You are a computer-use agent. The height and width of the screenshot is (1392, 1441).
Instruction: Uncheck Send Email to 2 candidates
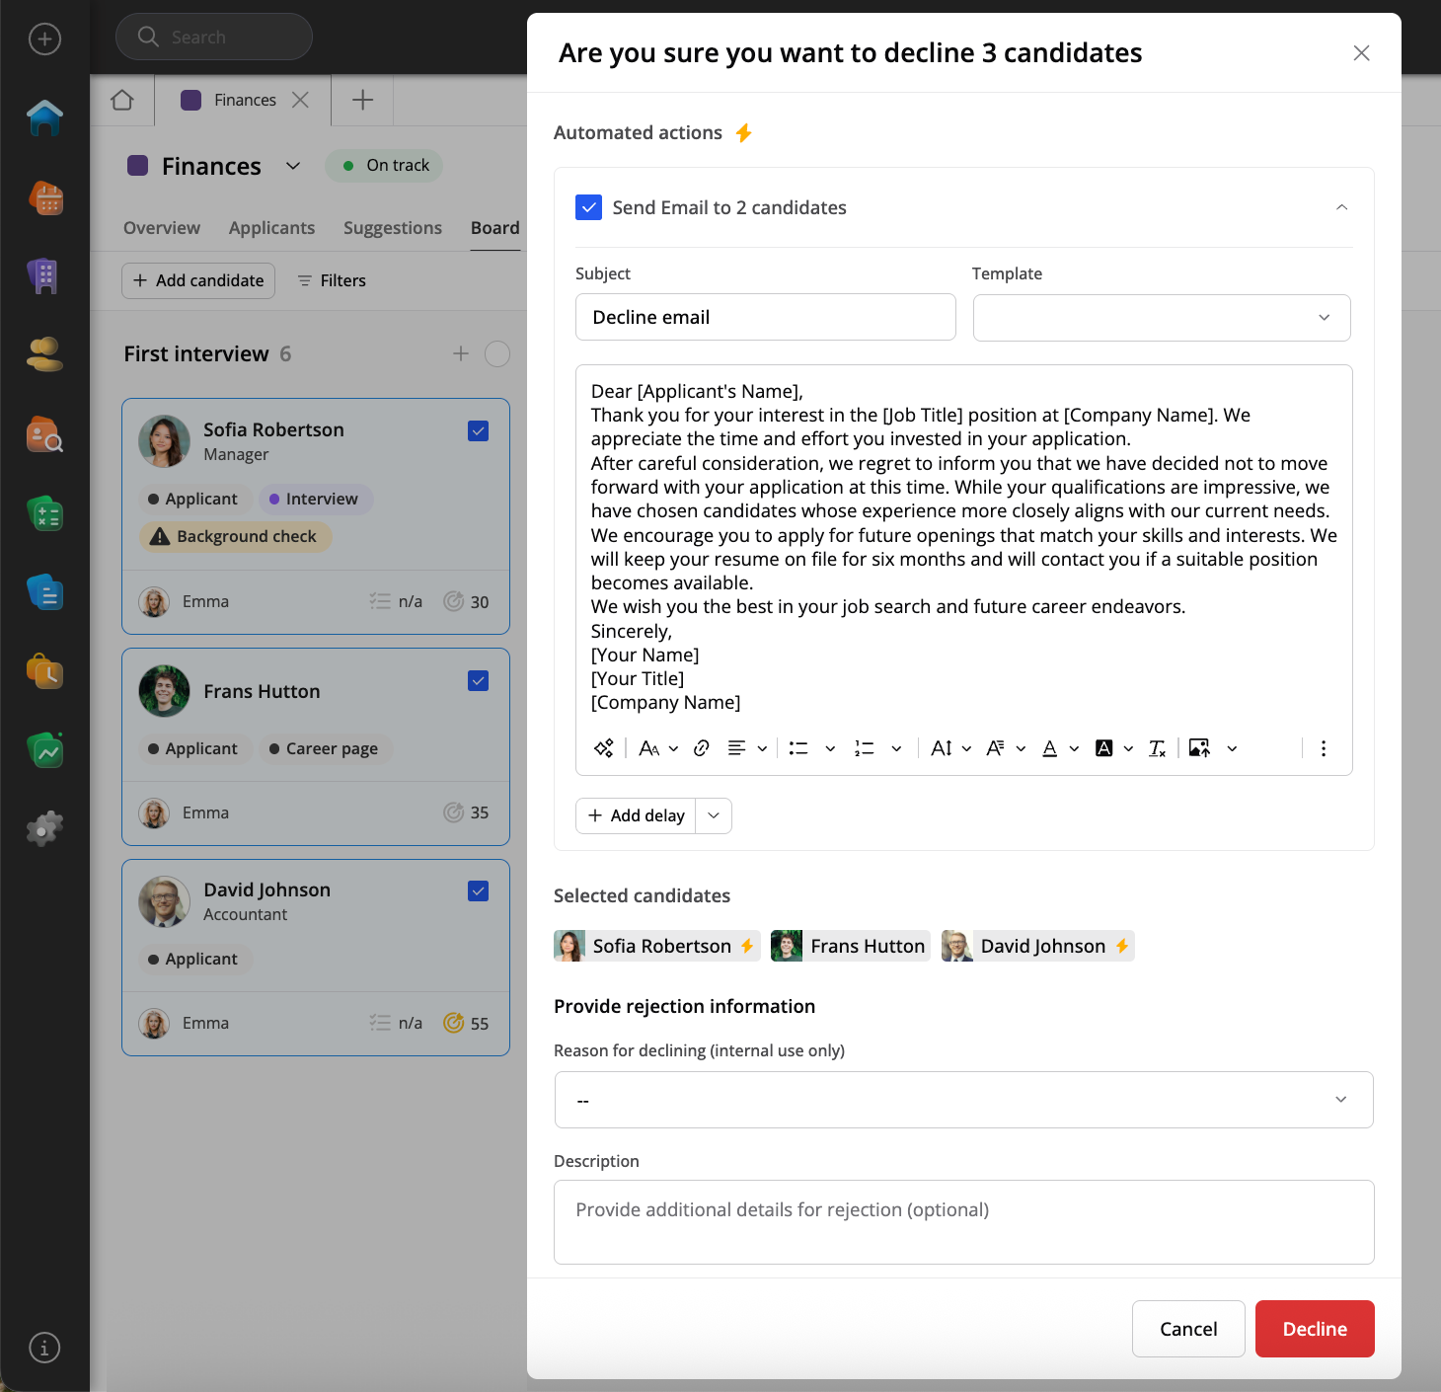[x=588, y=207]
